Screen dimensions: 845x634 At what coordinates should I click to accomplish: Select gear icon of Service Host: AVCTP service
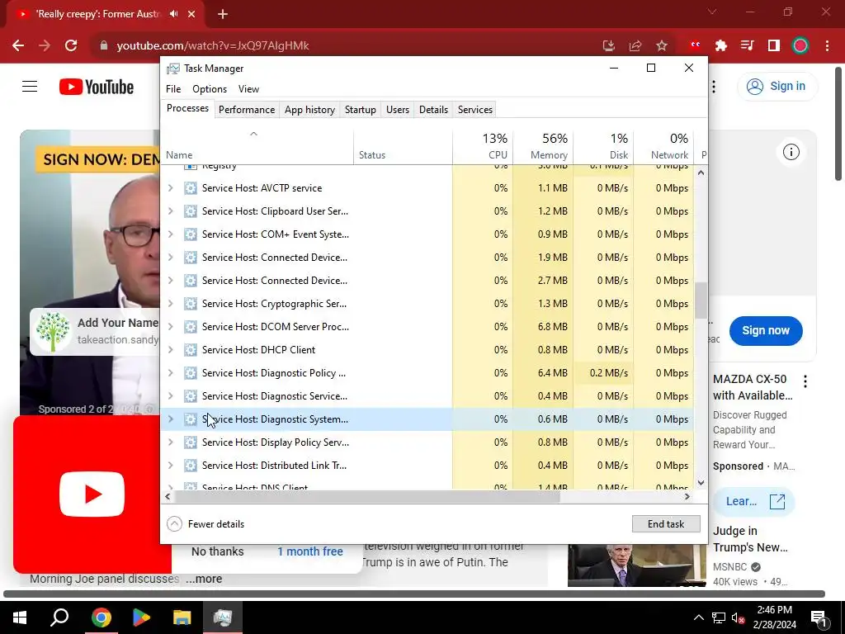tap(191, 188)
